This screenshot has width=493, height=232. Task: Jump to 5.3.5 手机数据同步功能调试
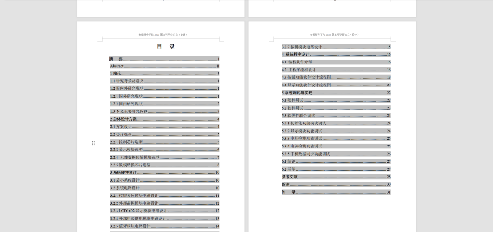[x=306, y=154]
